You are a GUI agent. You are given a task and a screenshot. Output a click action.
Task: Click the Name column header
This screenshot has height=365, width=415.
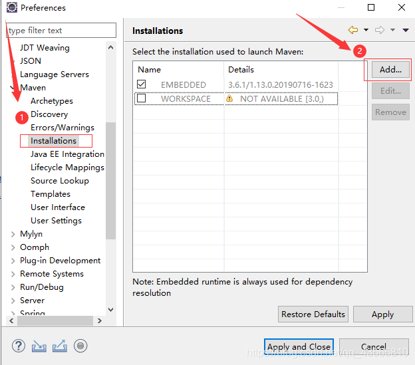tap(179, 70)
